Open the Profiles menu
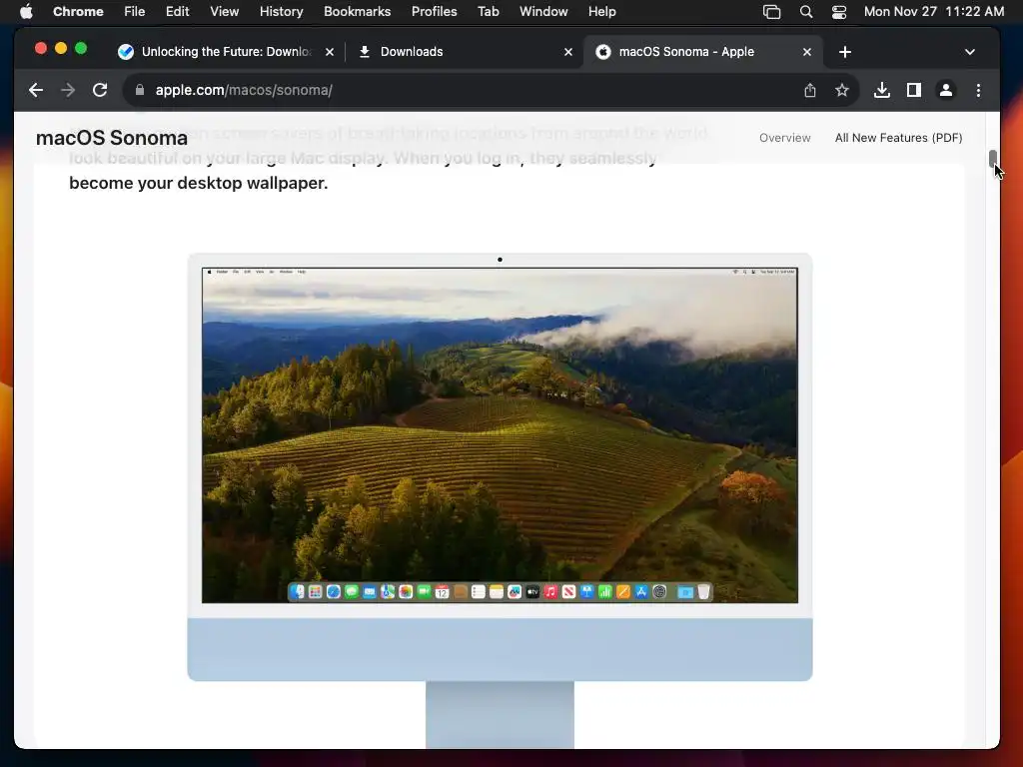 [x=434, y=11]
